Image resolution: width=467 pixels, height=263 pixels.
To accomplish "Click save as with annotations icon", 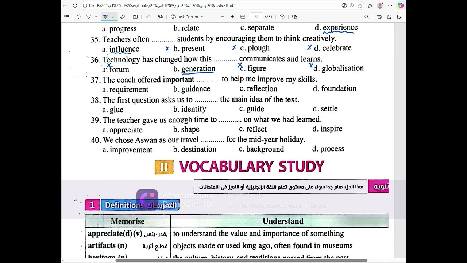I will coord(399,17).
